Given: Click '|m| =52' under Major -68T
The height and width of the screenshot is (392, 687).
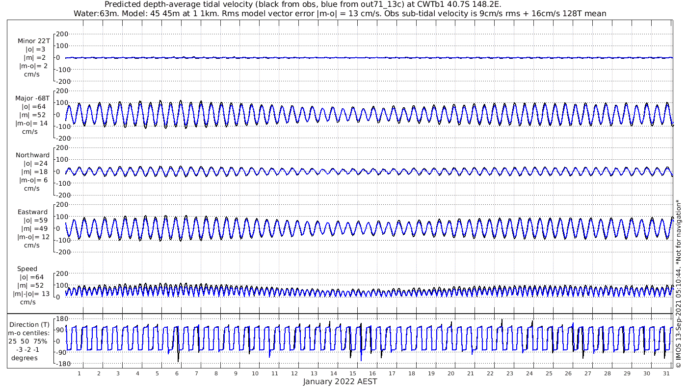Looking at the screenshot, I should (x=33, y=115).
